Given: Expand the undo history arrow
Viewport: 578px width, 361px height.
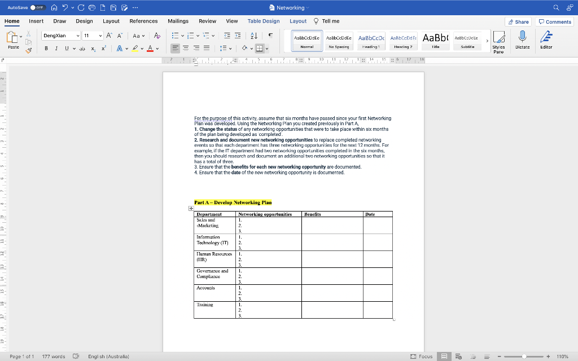Looking at the screenshot, I should [73, 7].
